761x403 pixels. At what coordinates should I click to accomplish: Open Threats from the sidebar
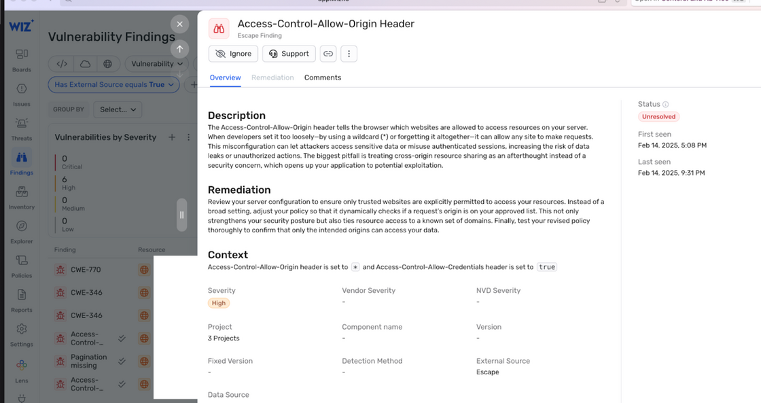click(x=21, y=129)
